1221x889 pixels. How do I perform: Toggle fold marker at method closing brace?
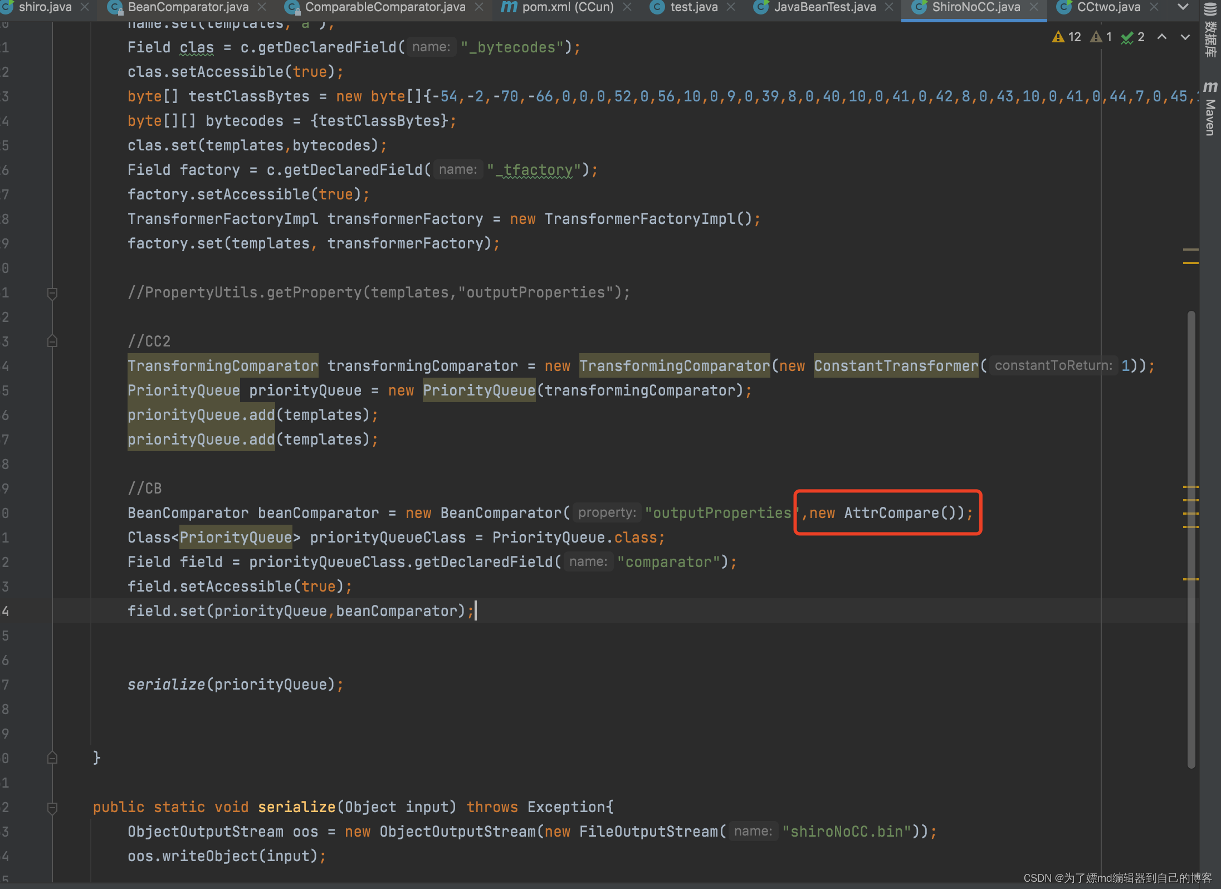click(52, 758)
